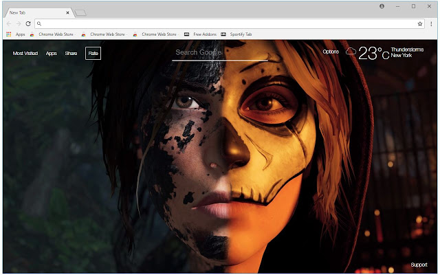
Task: Open the Share menu
Action: 71,54
